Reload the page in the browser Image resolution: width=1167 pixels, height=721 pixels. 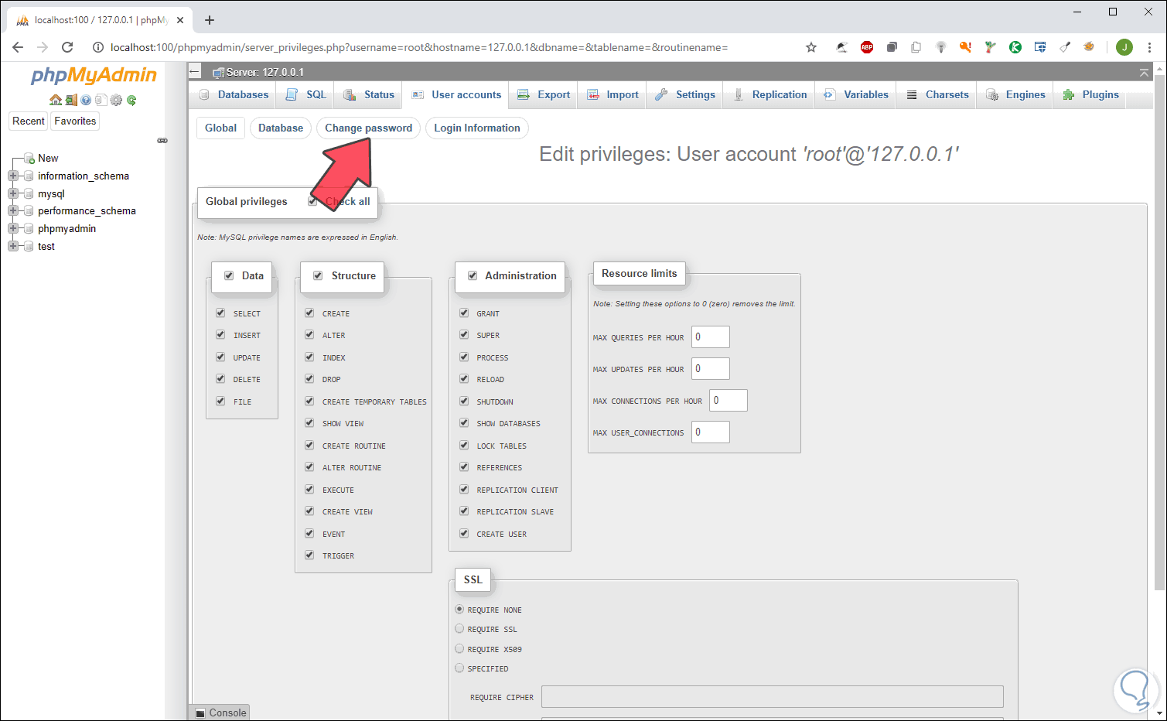67,47
